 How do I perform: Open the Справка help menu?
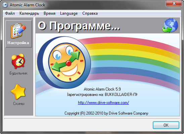[90, 13]
